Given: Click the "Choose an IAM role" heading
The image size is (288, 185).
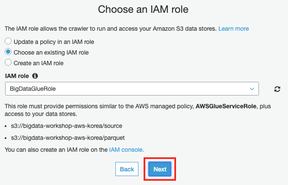Looking at the screenshot, I should [144, 9].
